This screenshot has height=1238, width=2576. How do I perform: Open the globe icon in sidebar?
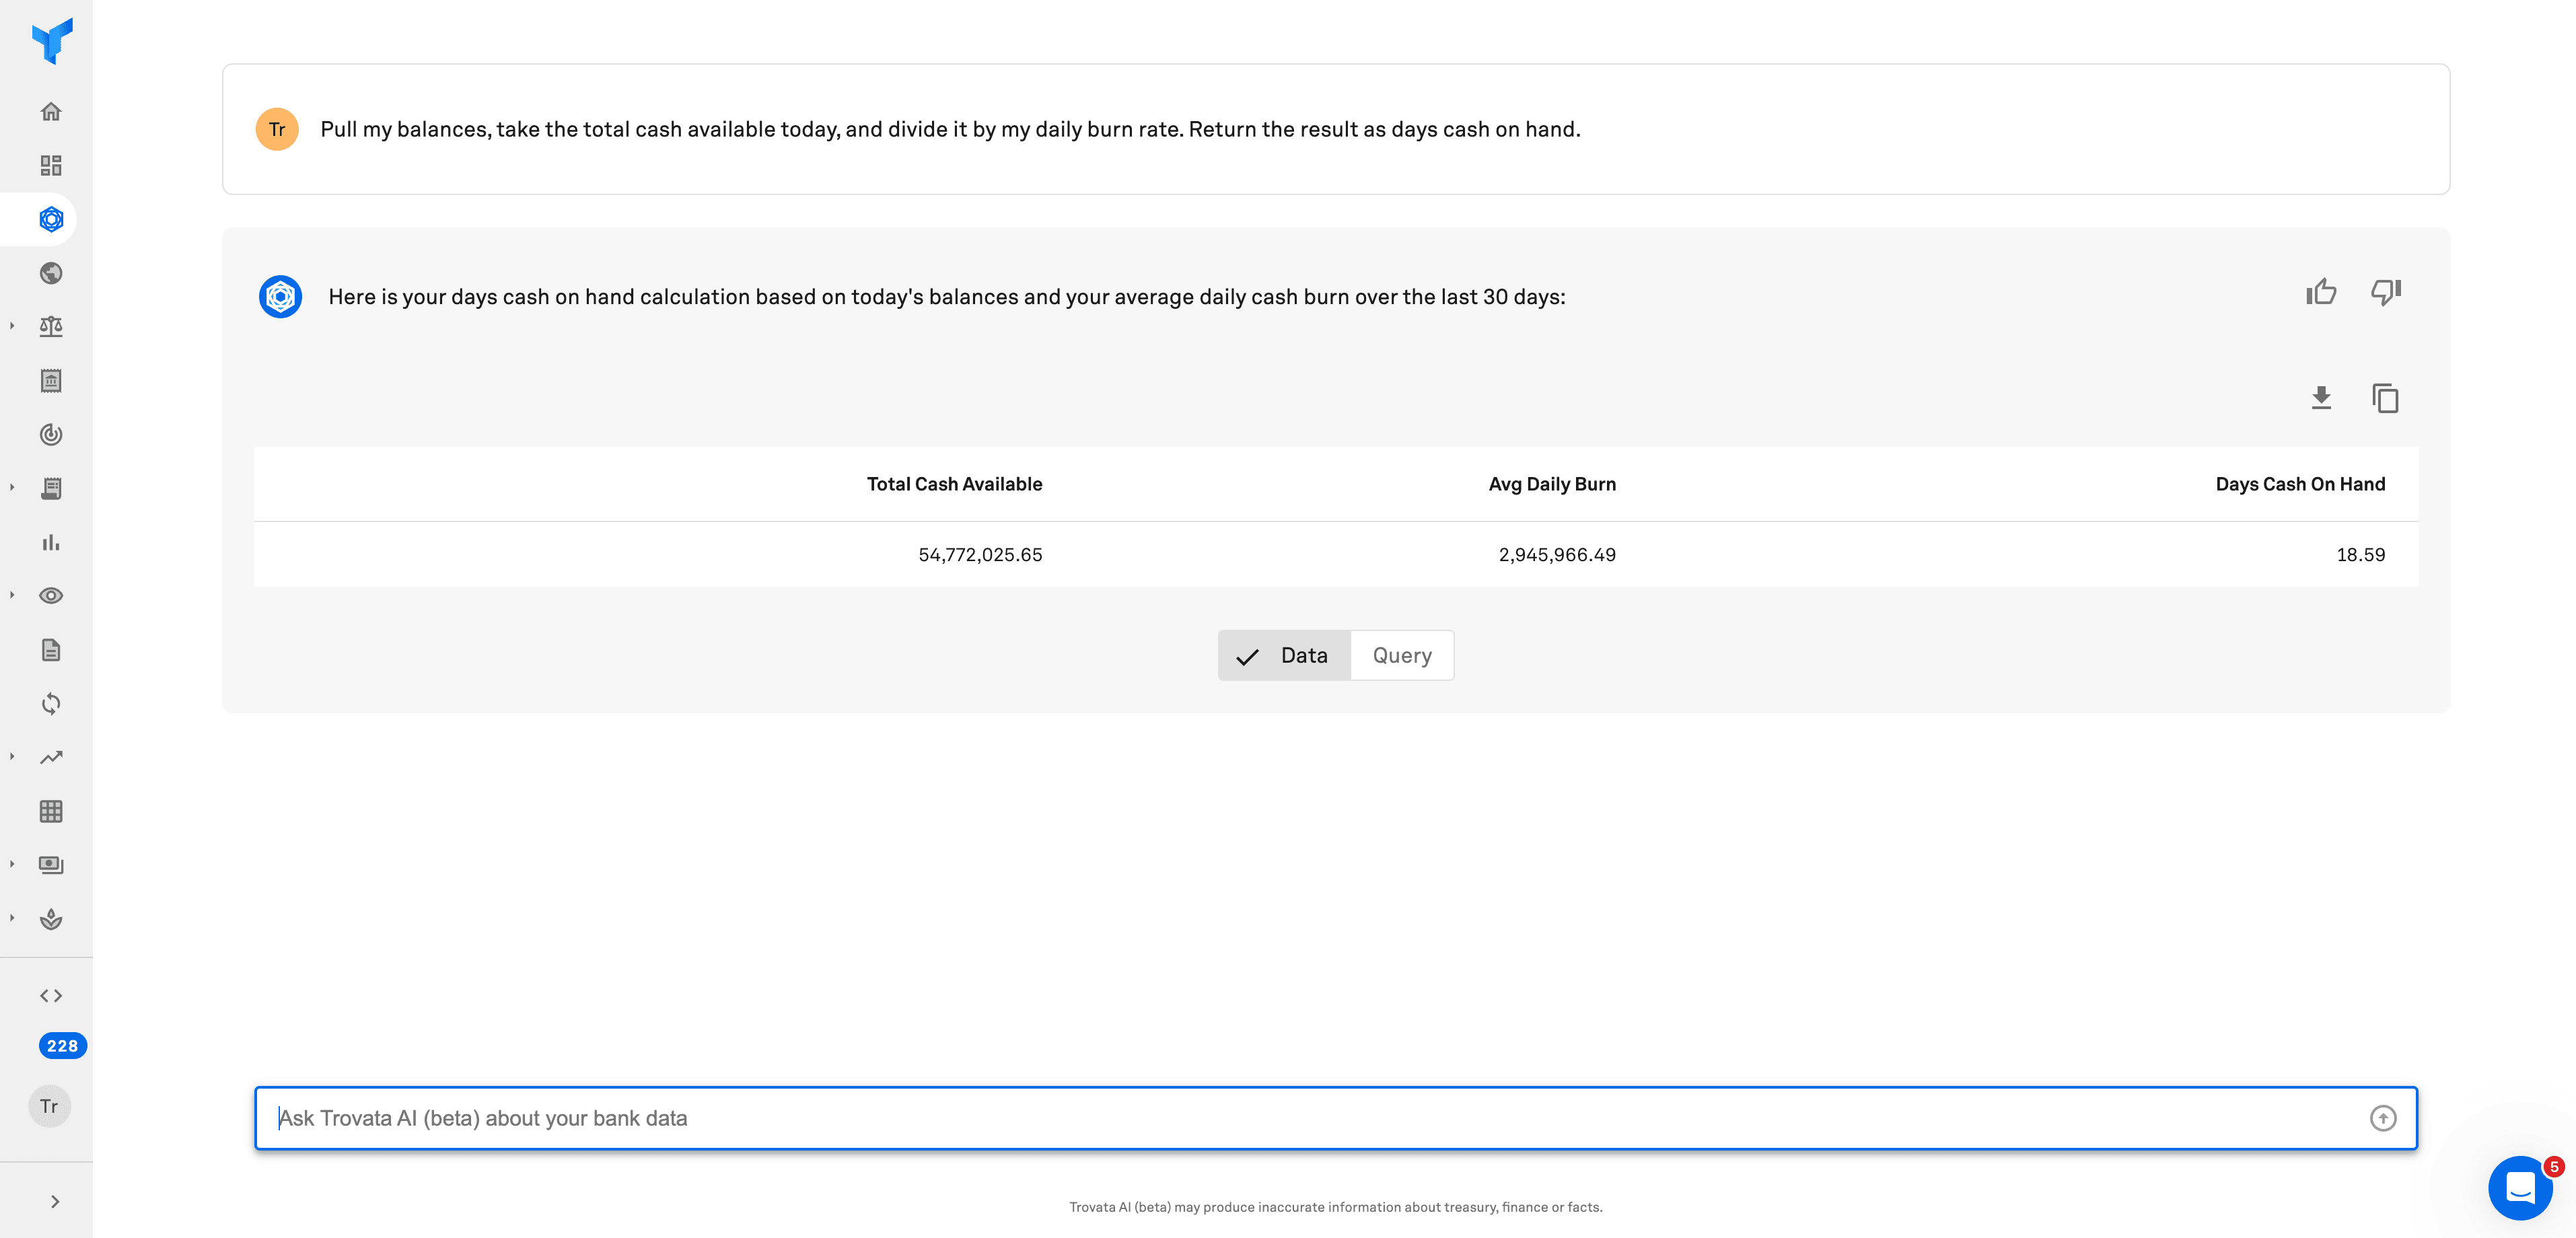pyautogui.click(x=51, y=273)
